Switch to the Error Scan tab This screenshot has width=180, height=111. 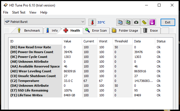pos(96,31)
